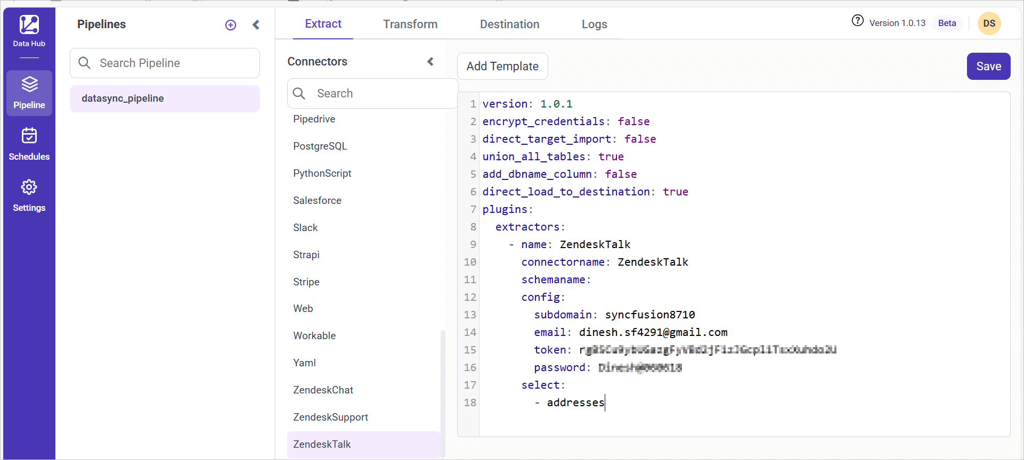The height and width of the screenshot is (460, 1024).
Task: Switch to the Destination tab
Action: coord(510,24)
